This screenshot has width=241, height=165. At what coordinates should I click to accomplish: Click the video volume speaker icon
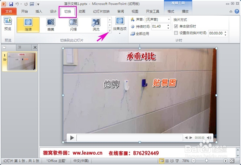[x=209, y=138]
